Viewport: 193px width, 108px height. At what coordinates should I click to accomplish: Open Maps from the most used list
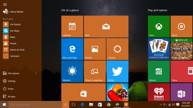9,37
